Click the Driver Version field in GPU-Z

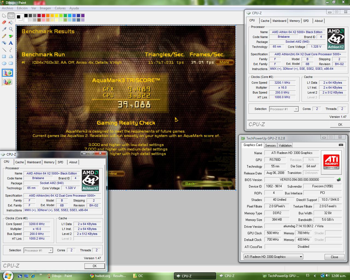[x=303, y=226]
